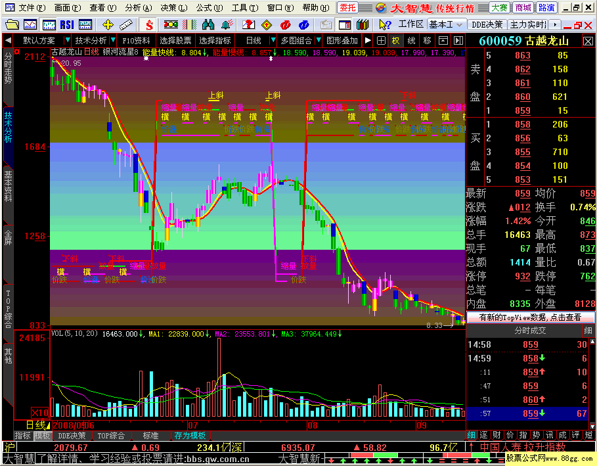Expand the workspace tabs overflow arrow
The height and width of the screenshot is (466, 597).
point(556,25)
